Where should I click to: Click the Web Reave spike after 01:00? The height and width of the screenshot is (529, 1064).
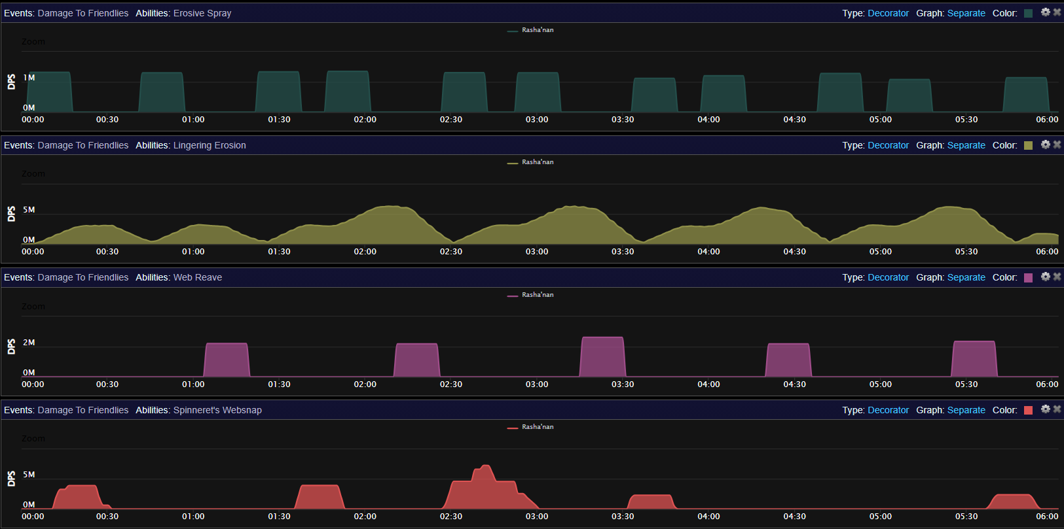227,360
